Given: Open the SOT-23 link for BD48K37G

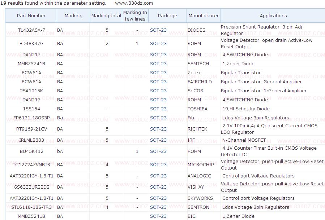Looking at the screenshot, I should (158, 44).
